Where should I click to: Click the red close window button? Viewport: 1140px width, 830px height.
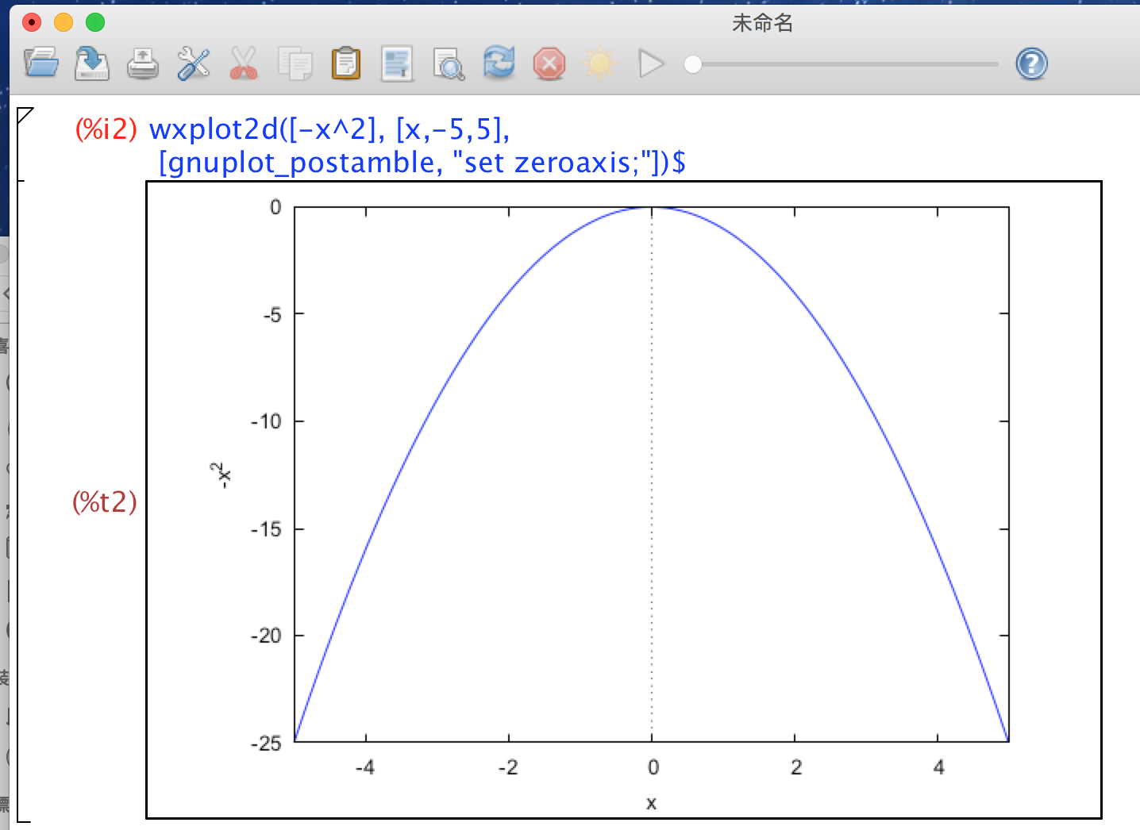point(32,22)
